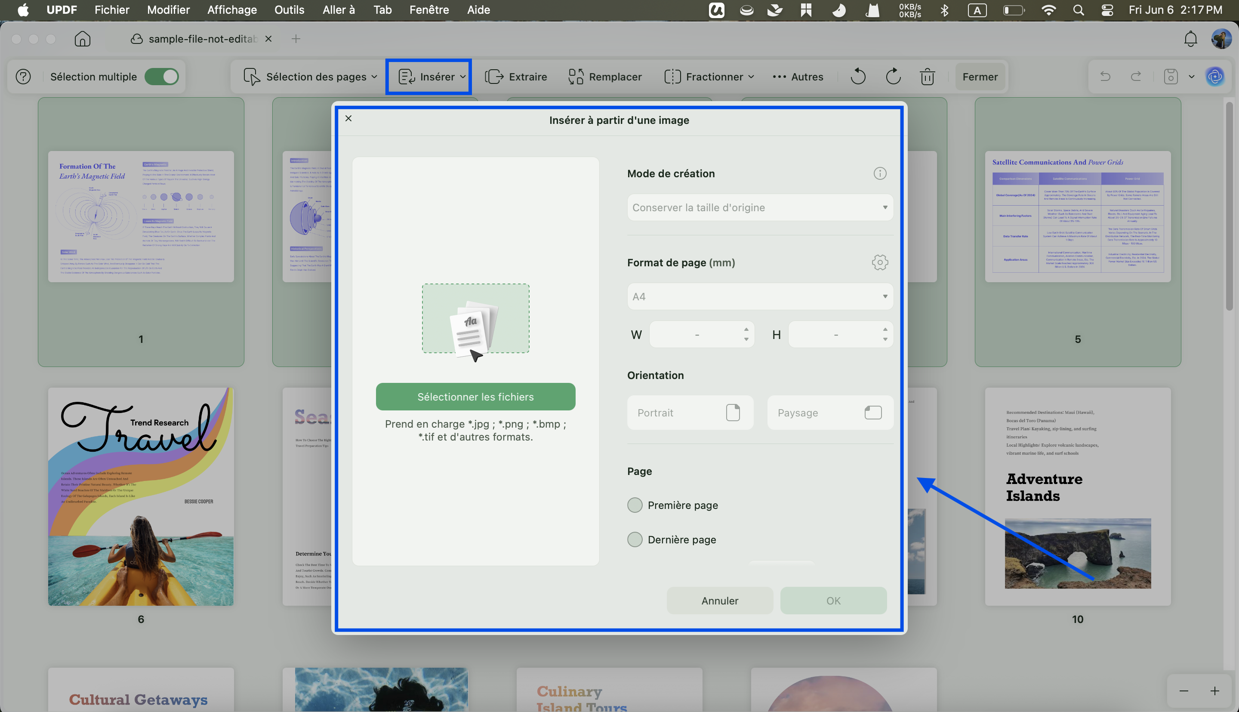
Task: Click the battery status icon
Action: point(1014,10)
